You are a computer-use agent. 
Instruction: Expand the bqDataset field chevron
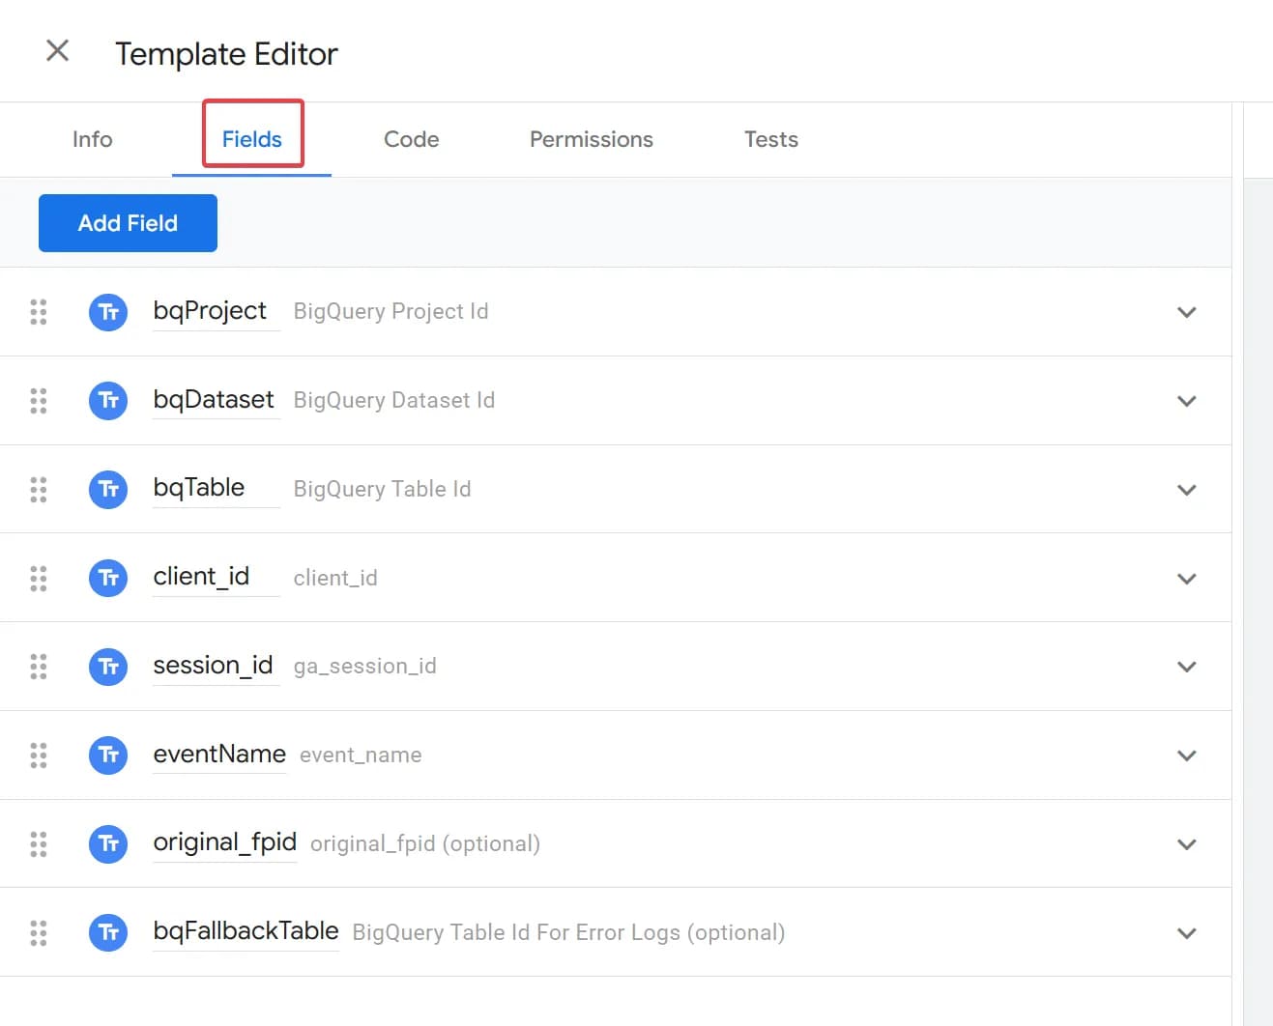tap(1187, 401)
